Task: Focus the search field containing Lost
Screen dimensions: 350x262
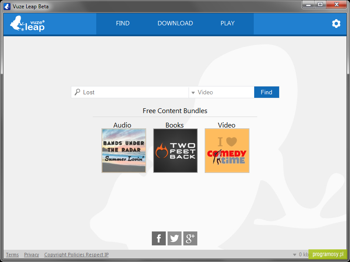Action: 130,92
